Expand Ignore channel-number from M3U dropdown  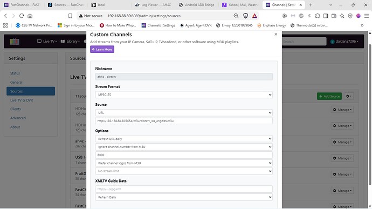[x=184, y=147]
